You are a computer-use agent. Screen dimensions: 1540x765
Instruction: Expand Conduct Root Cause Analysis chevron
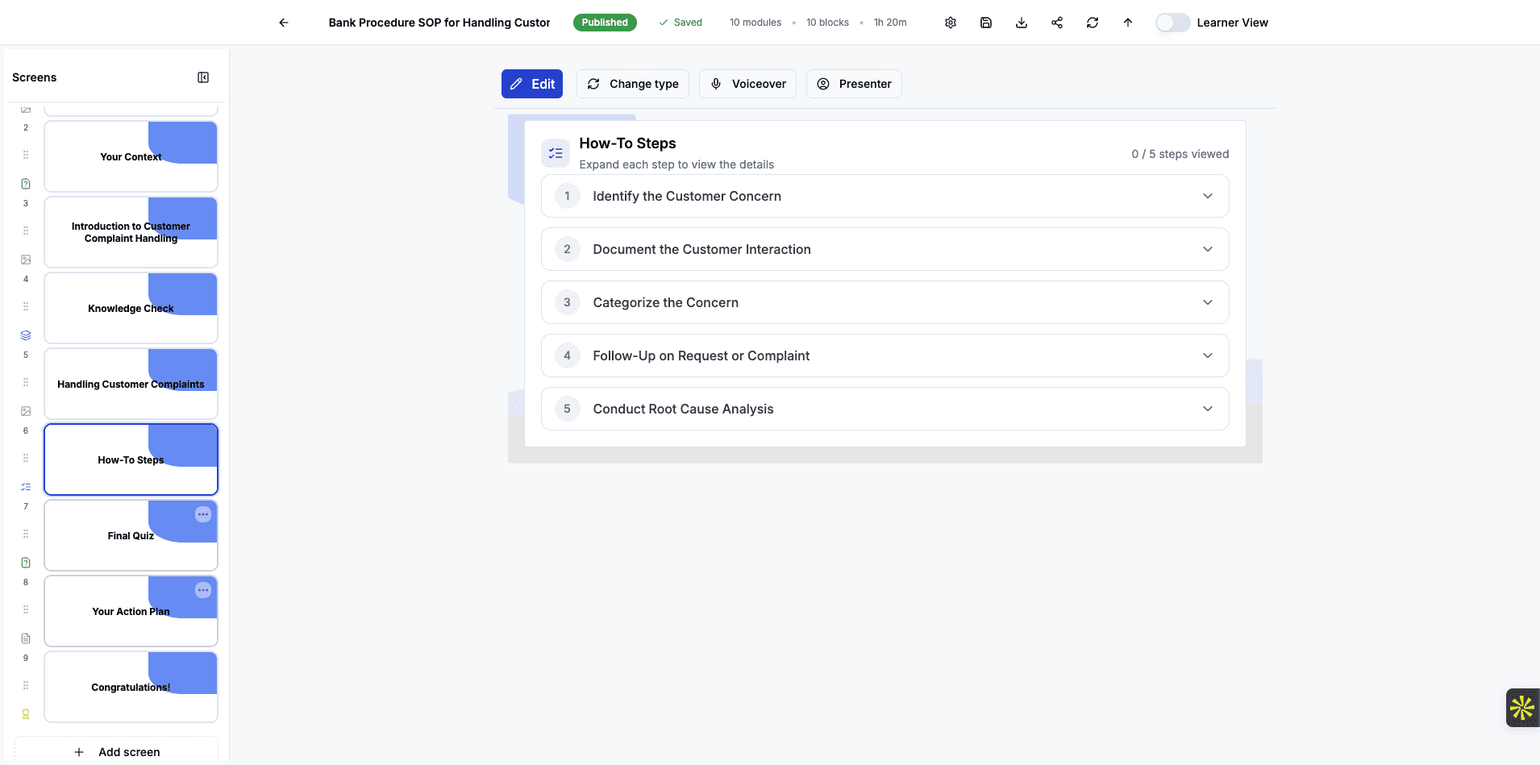point(1208,409)
